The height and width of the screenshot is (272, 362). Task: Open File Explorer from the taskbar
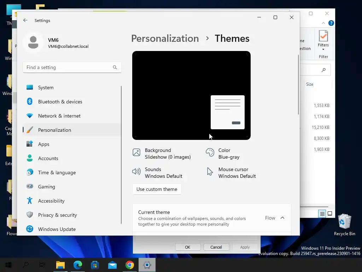[x=60, y=265]
